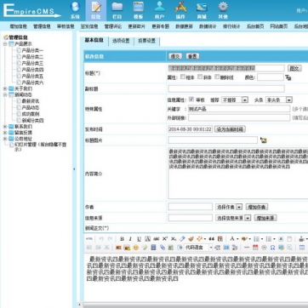Open the 选择信息来源 dropdown
This screenshot has height=308, width=308.
233,218
